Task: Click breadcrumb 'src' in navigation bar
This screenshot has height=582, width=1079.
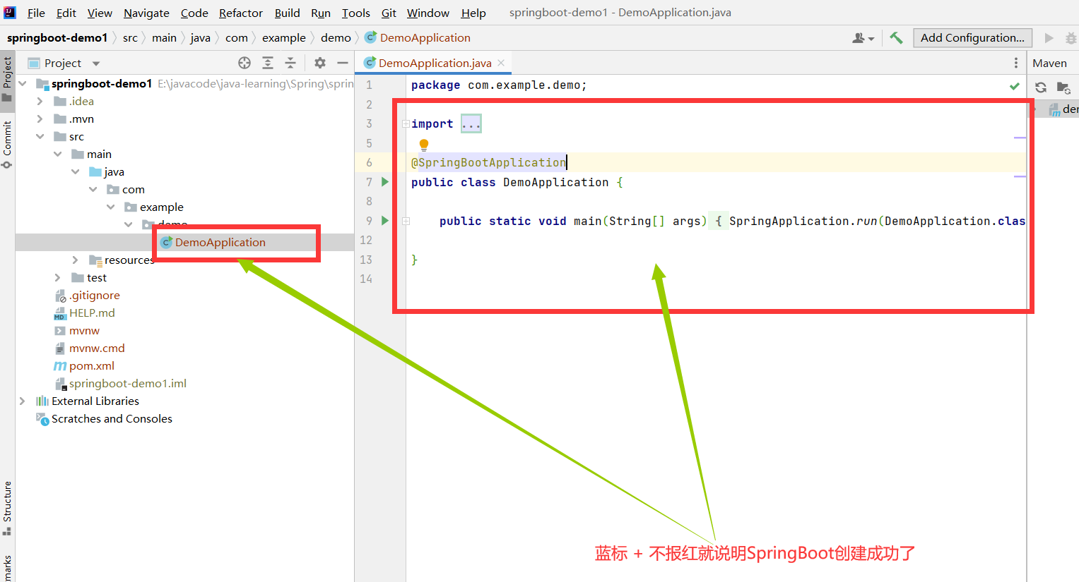Action: [130, 38]
